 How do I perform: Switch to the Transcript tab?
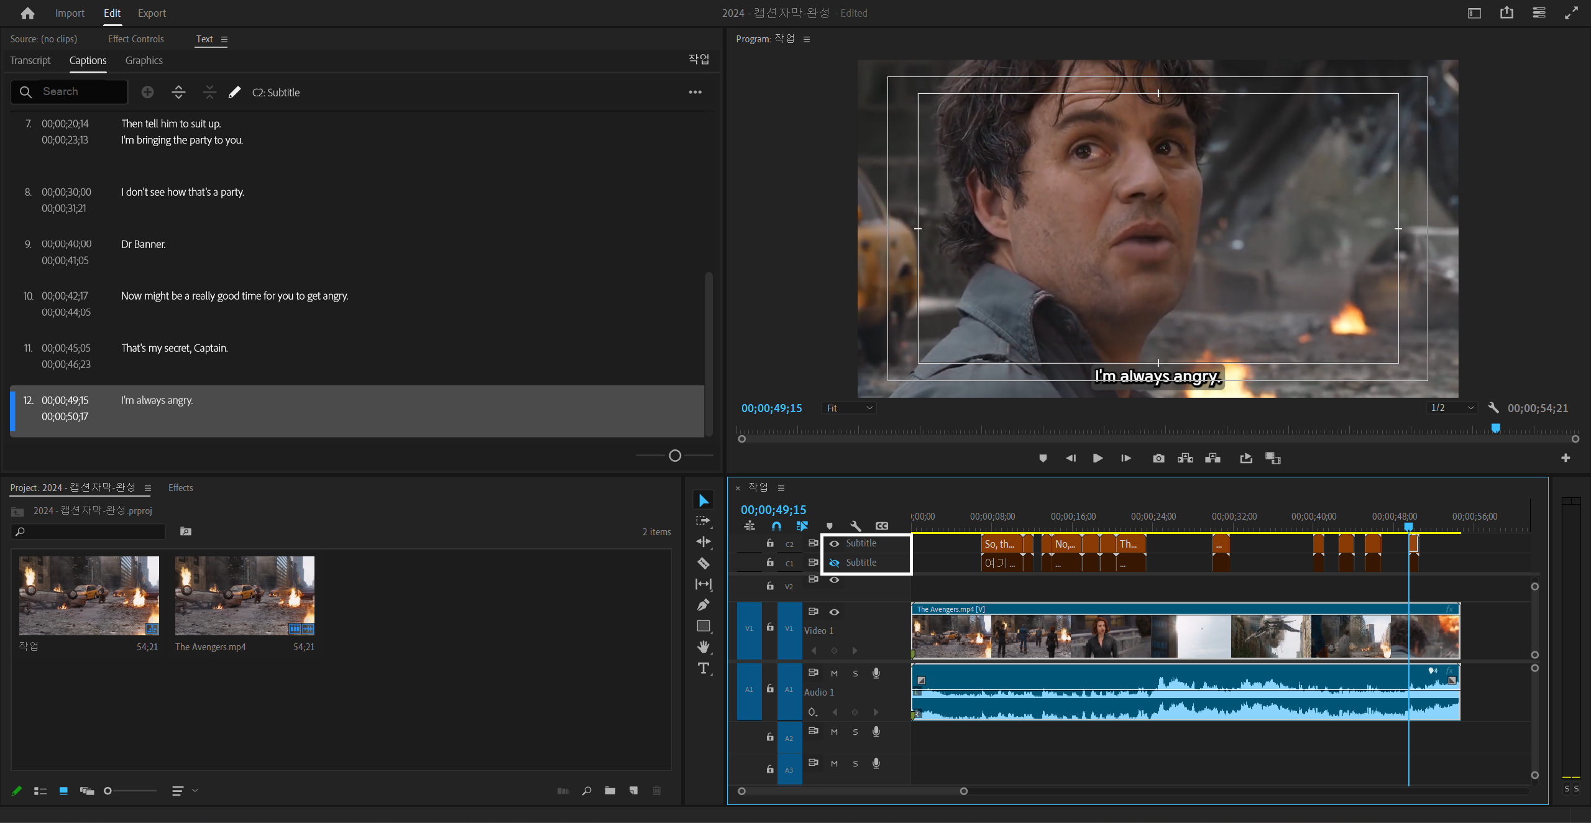coord(30,60)
